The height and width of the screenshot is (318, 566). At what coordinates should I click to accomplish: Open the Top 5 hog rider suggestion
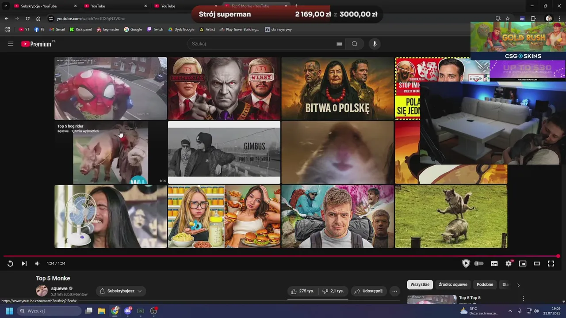[x=111, y=152]
